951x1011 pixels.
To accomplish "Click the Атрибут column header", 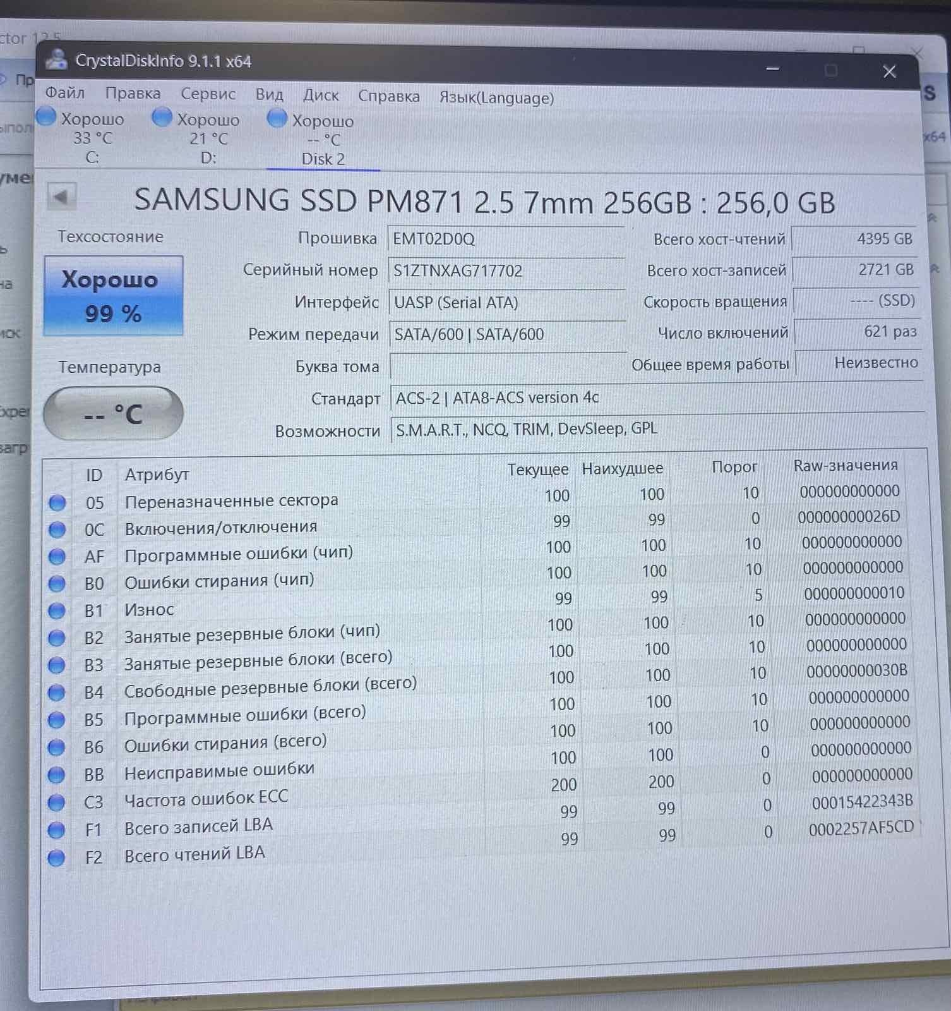I will 157,475.
